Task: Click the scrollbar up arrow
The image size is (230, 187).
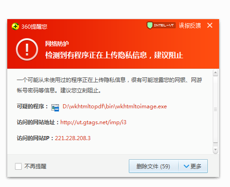Action: 215,73
